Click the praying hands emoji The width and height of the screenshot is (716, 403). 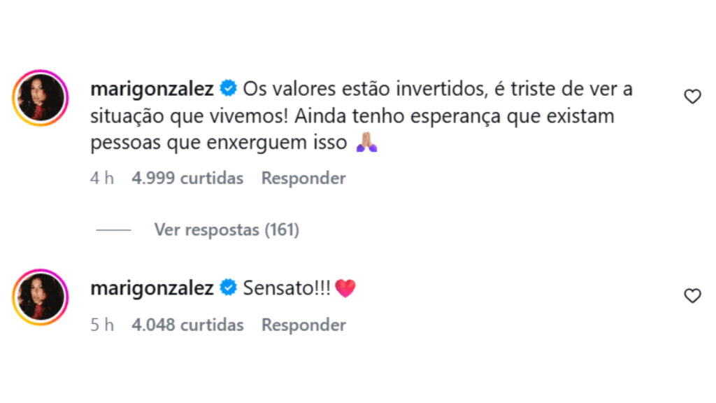click(x=366, y=143)
